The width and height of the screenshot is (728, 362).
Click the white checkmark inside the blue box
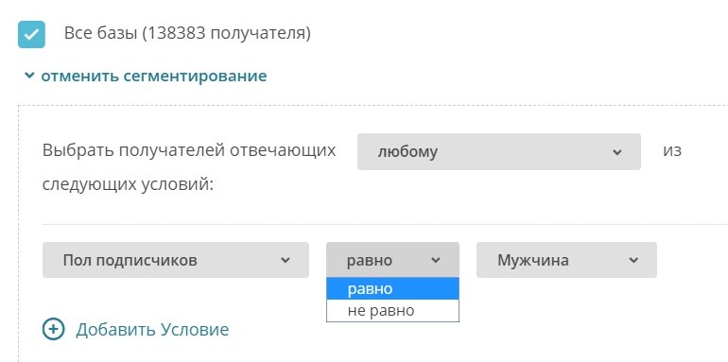click(x=31, y=35)
